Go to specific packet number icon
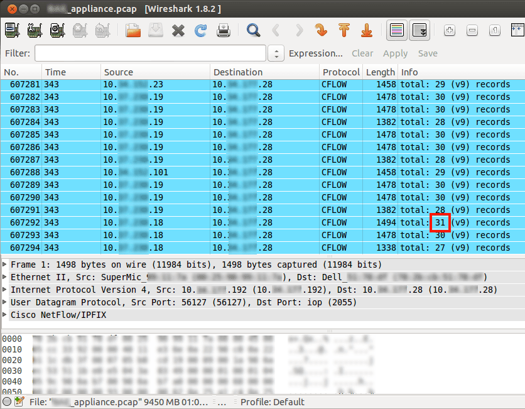This screenshot has width=525, height=409. click(x=321, y=30)
